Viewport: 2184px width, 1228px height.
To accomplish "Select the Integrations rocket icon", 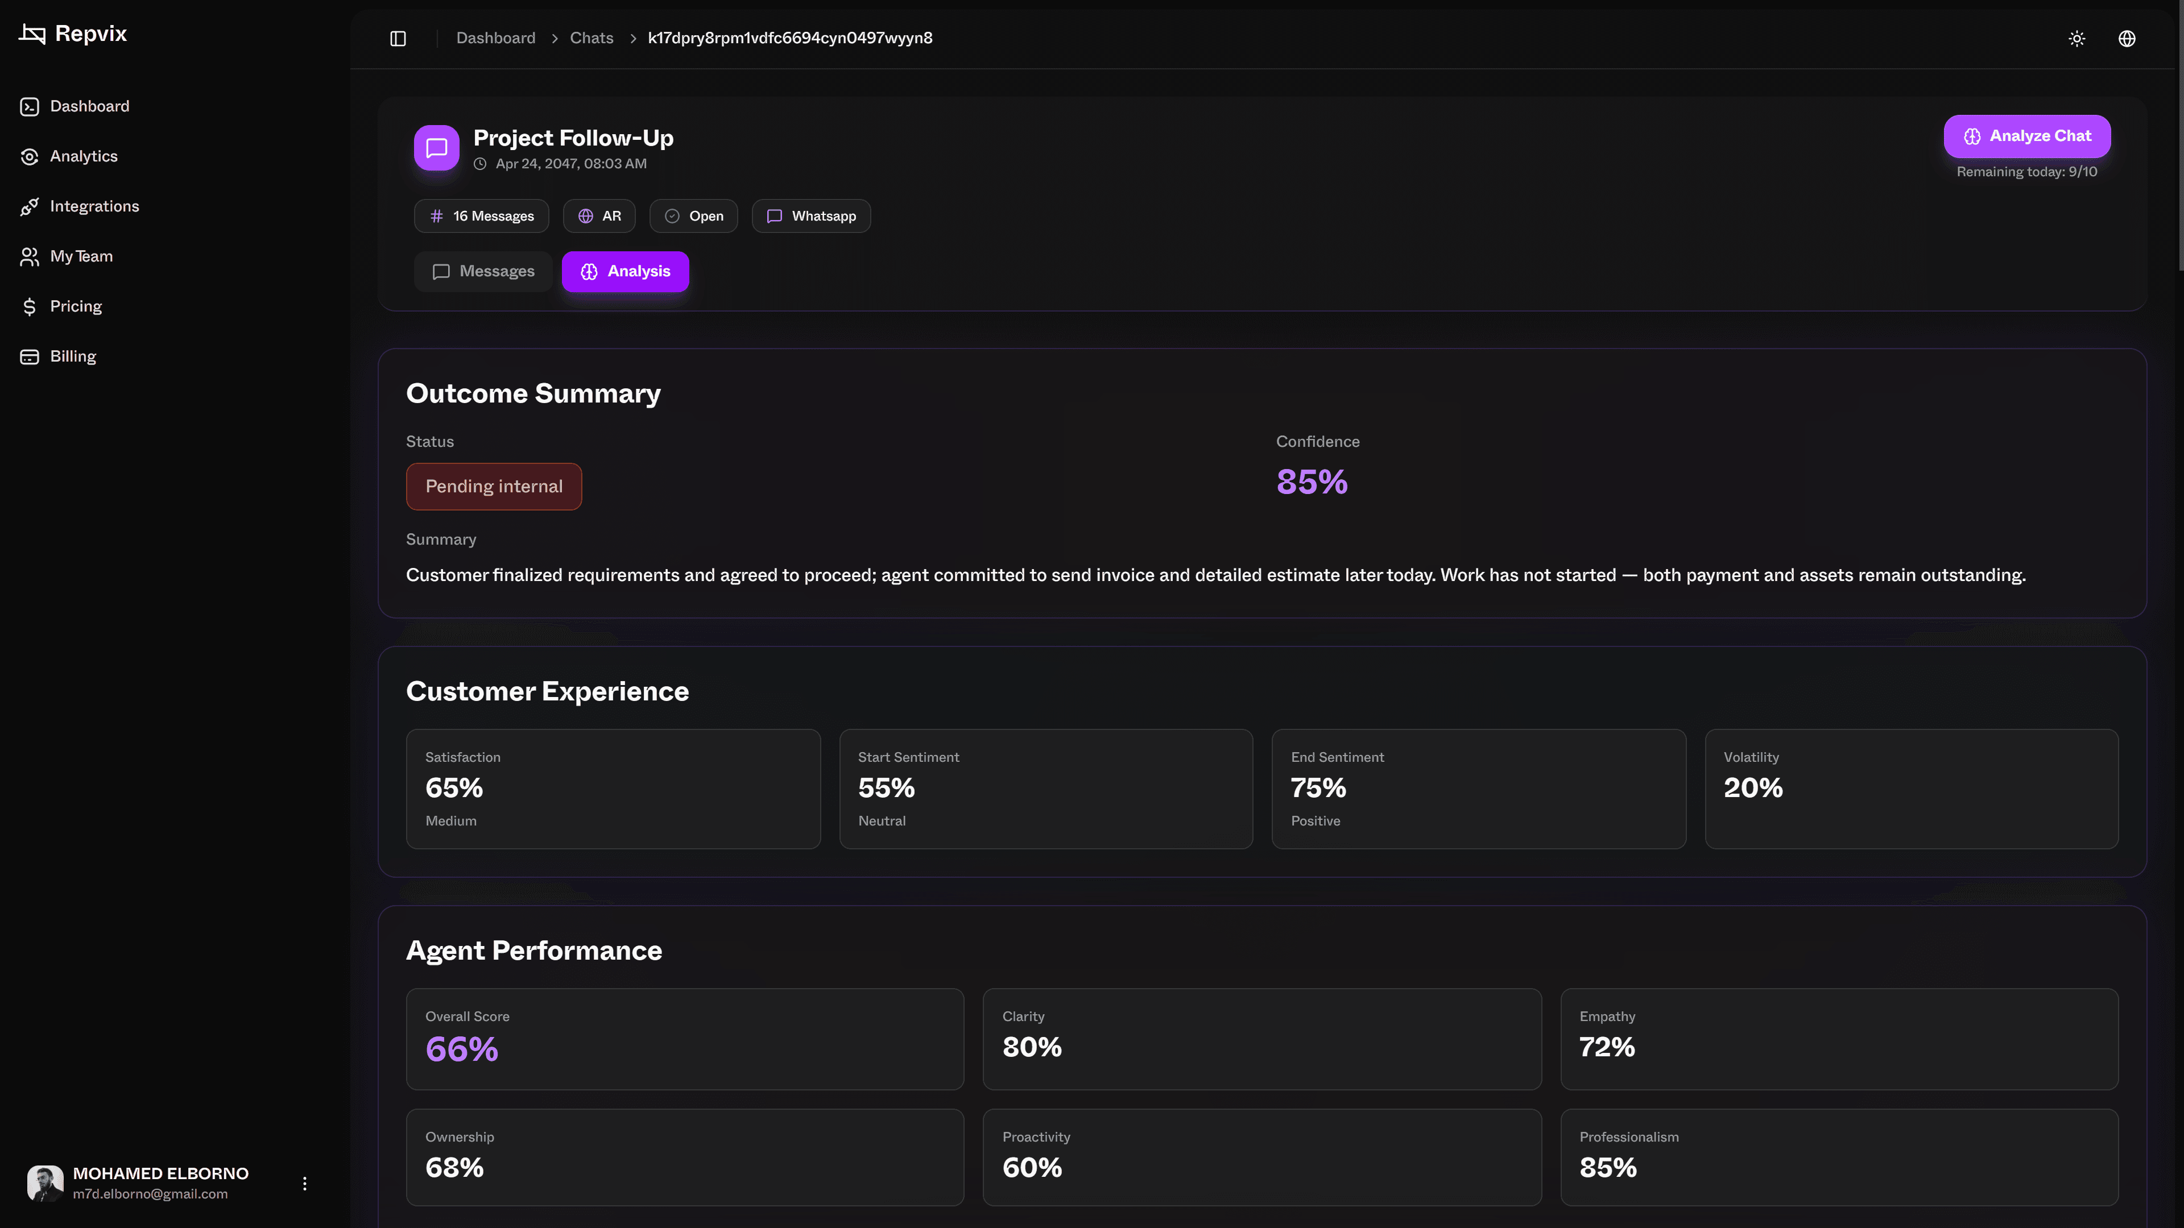I will pos(30,206).
